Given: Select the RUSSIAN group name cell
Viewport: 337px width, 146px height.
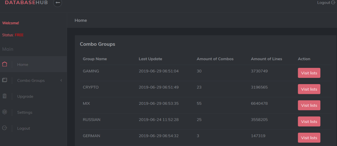Looking at the screenshot, I should click(92, 119).
